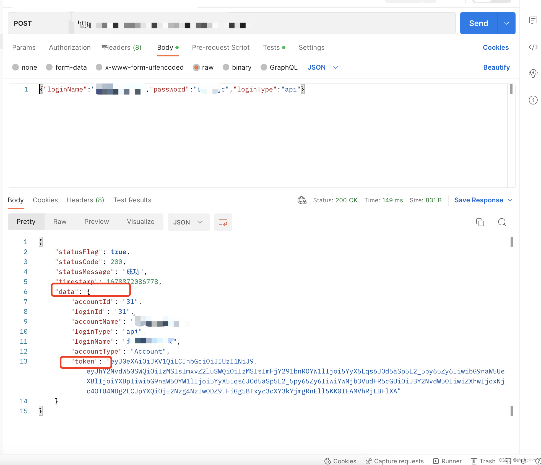Select the form-data body type
This screenshot has height=465, width=541.
click(49, 67)
